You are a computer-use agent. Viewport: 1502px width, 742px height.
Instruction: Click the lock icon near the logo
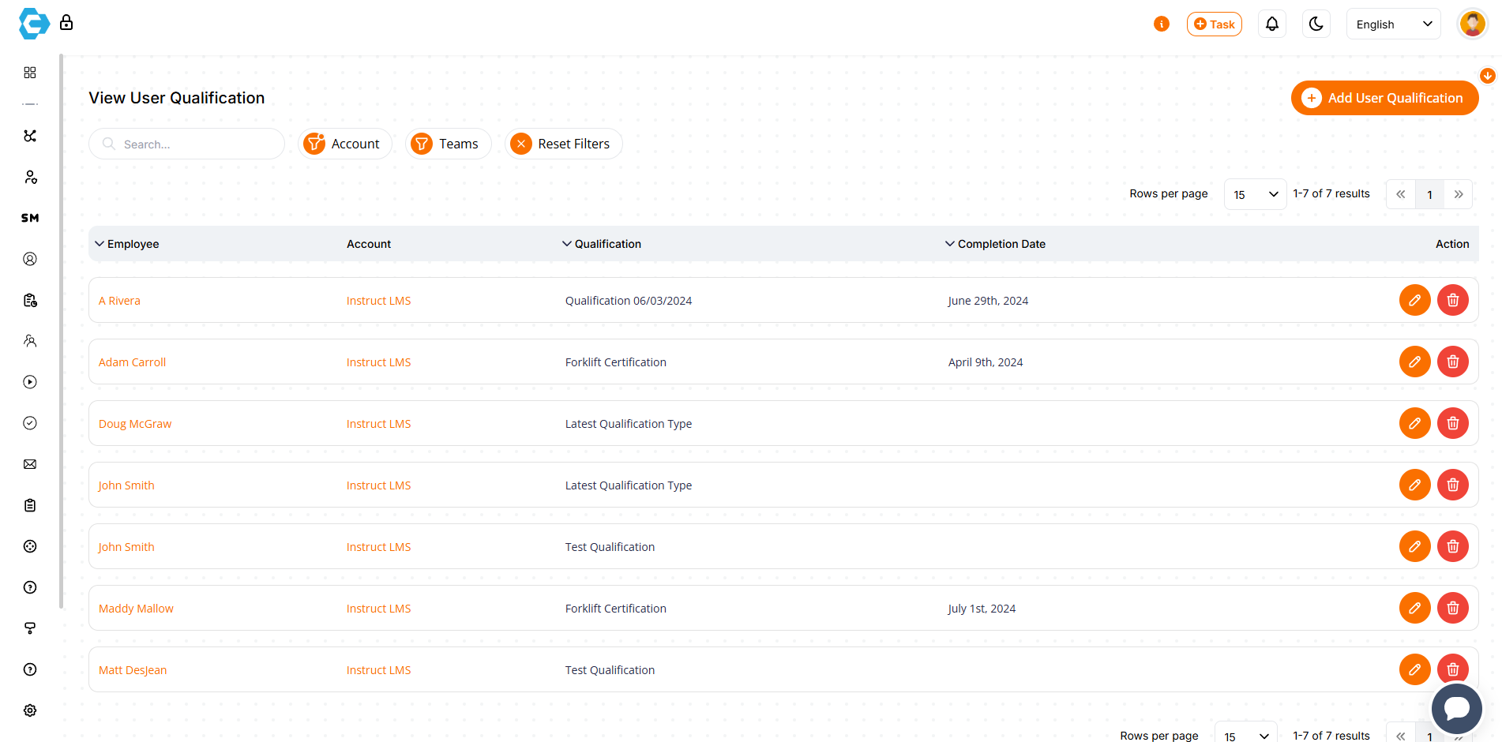pyautogui.click(x=66, y=22)
